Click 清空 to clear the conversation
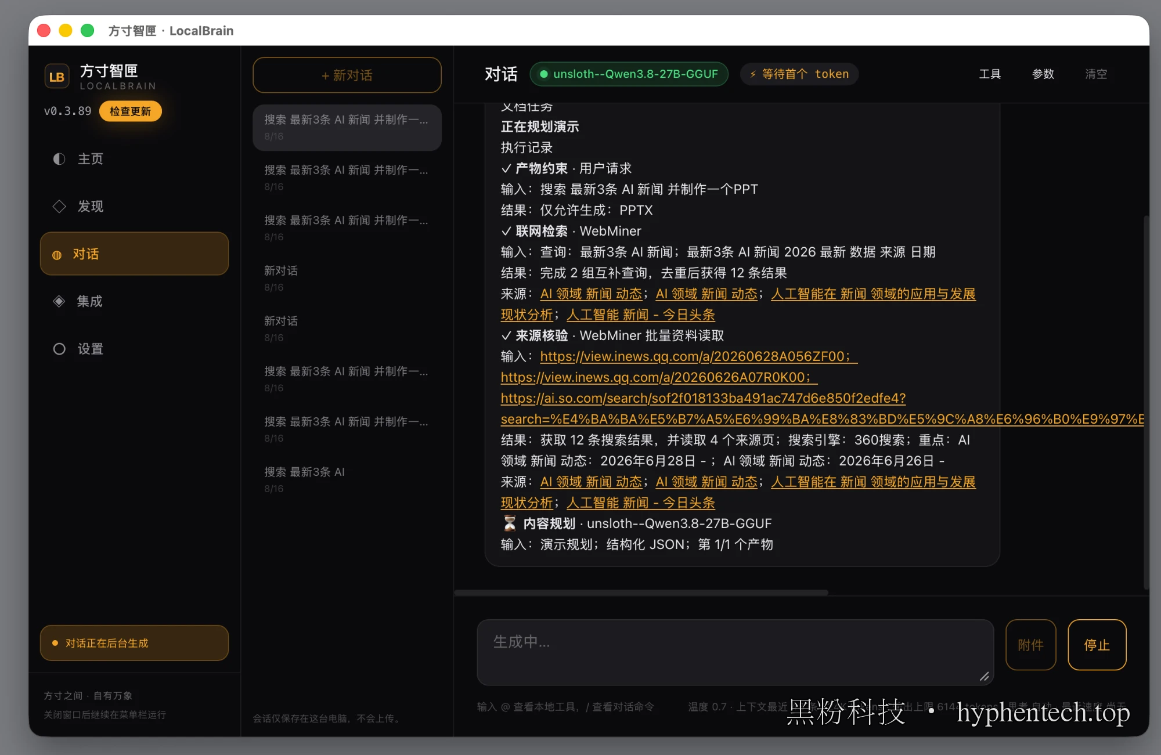The width and height of the screenshot is (1161, 755). click(x=1096, y=74)
